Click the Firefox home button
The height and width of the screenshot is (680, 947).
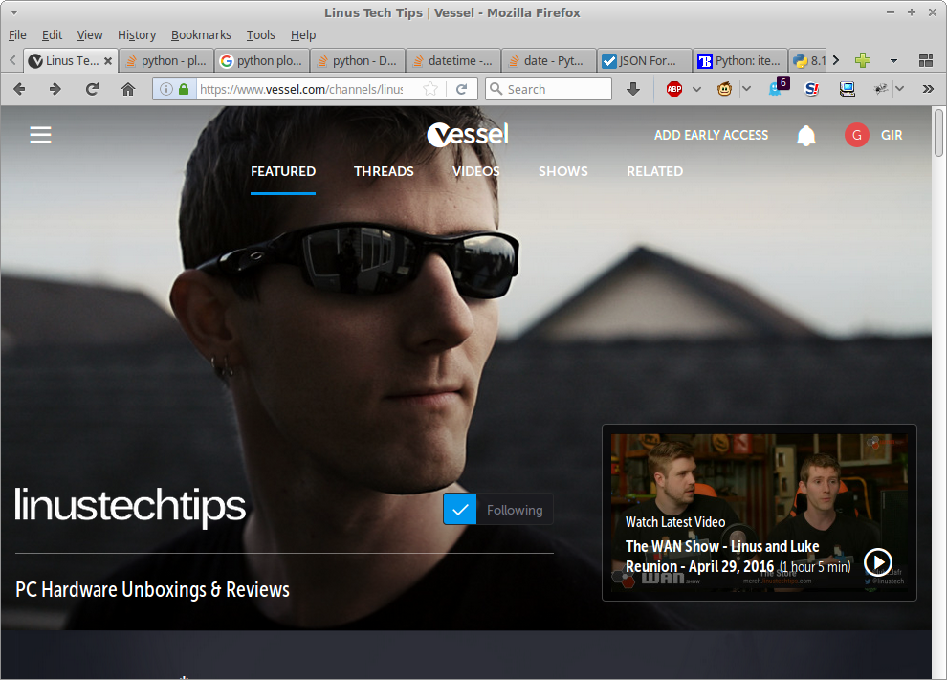click(x=128, y=89)
